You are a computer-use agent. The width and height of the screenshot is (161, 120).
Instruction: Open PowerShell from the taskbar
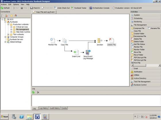pyautogui.click(x=22, y=117)
